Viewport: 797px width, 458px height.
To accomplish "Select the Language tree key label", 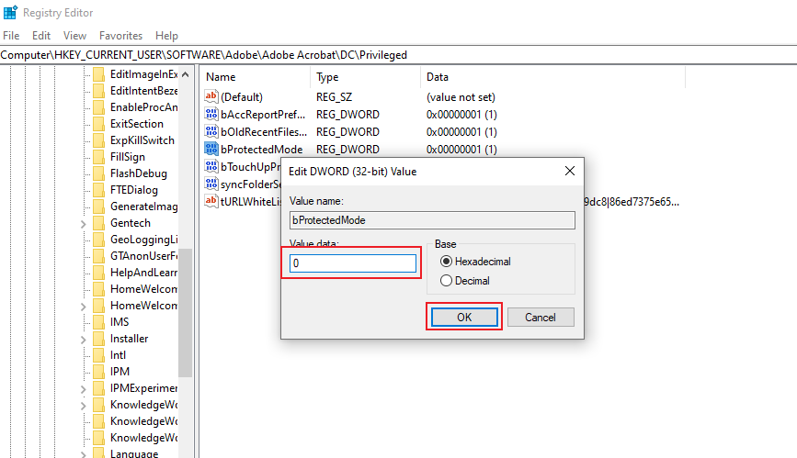I will [x=134, y=453].
